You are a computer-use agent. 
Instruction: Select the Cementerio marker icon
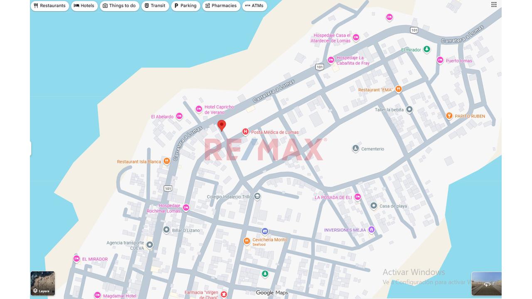355,148
